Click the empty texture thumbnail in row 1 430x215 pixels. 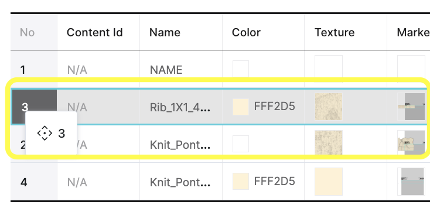[x=329, y=69]
